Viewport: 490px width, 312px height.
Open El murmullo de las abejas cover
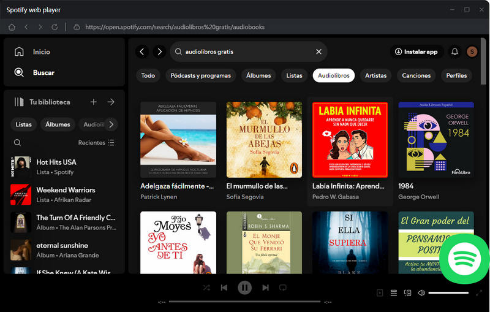[x=265, y=140]
